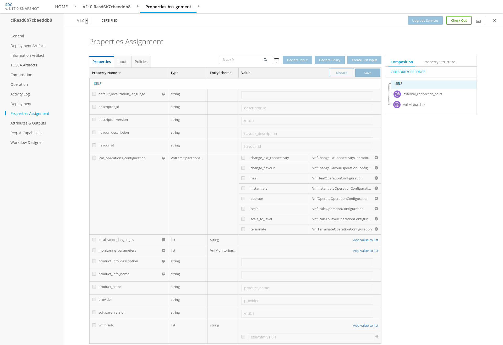This screenshot has height=345, width=503.
Task: Expand terminate row with plus icon
Action: (376, 229)
